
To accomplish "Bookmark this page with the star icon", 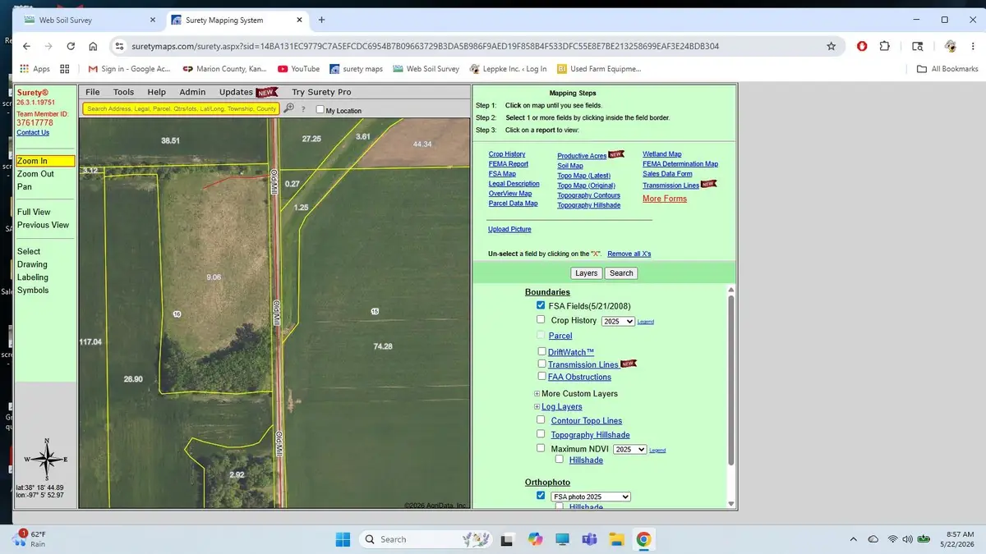I will tap(832, 47).
